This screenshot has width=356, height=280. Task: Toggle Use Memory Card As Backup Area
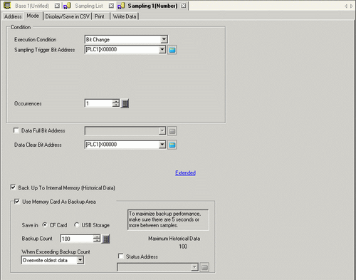point(17,202)
